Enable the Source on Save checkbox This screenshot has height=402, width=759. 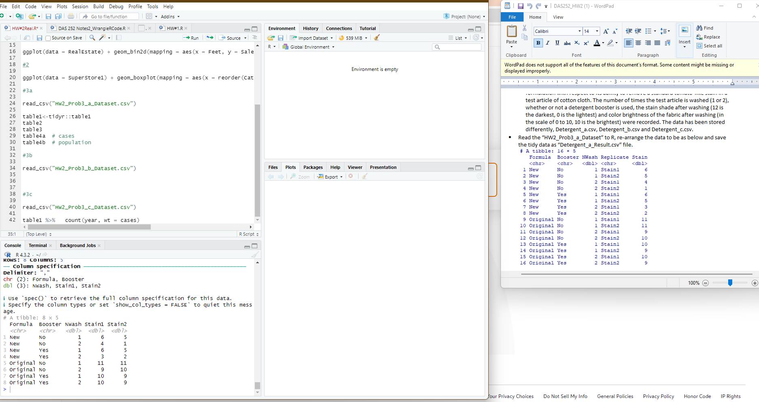tap(47, 37)
